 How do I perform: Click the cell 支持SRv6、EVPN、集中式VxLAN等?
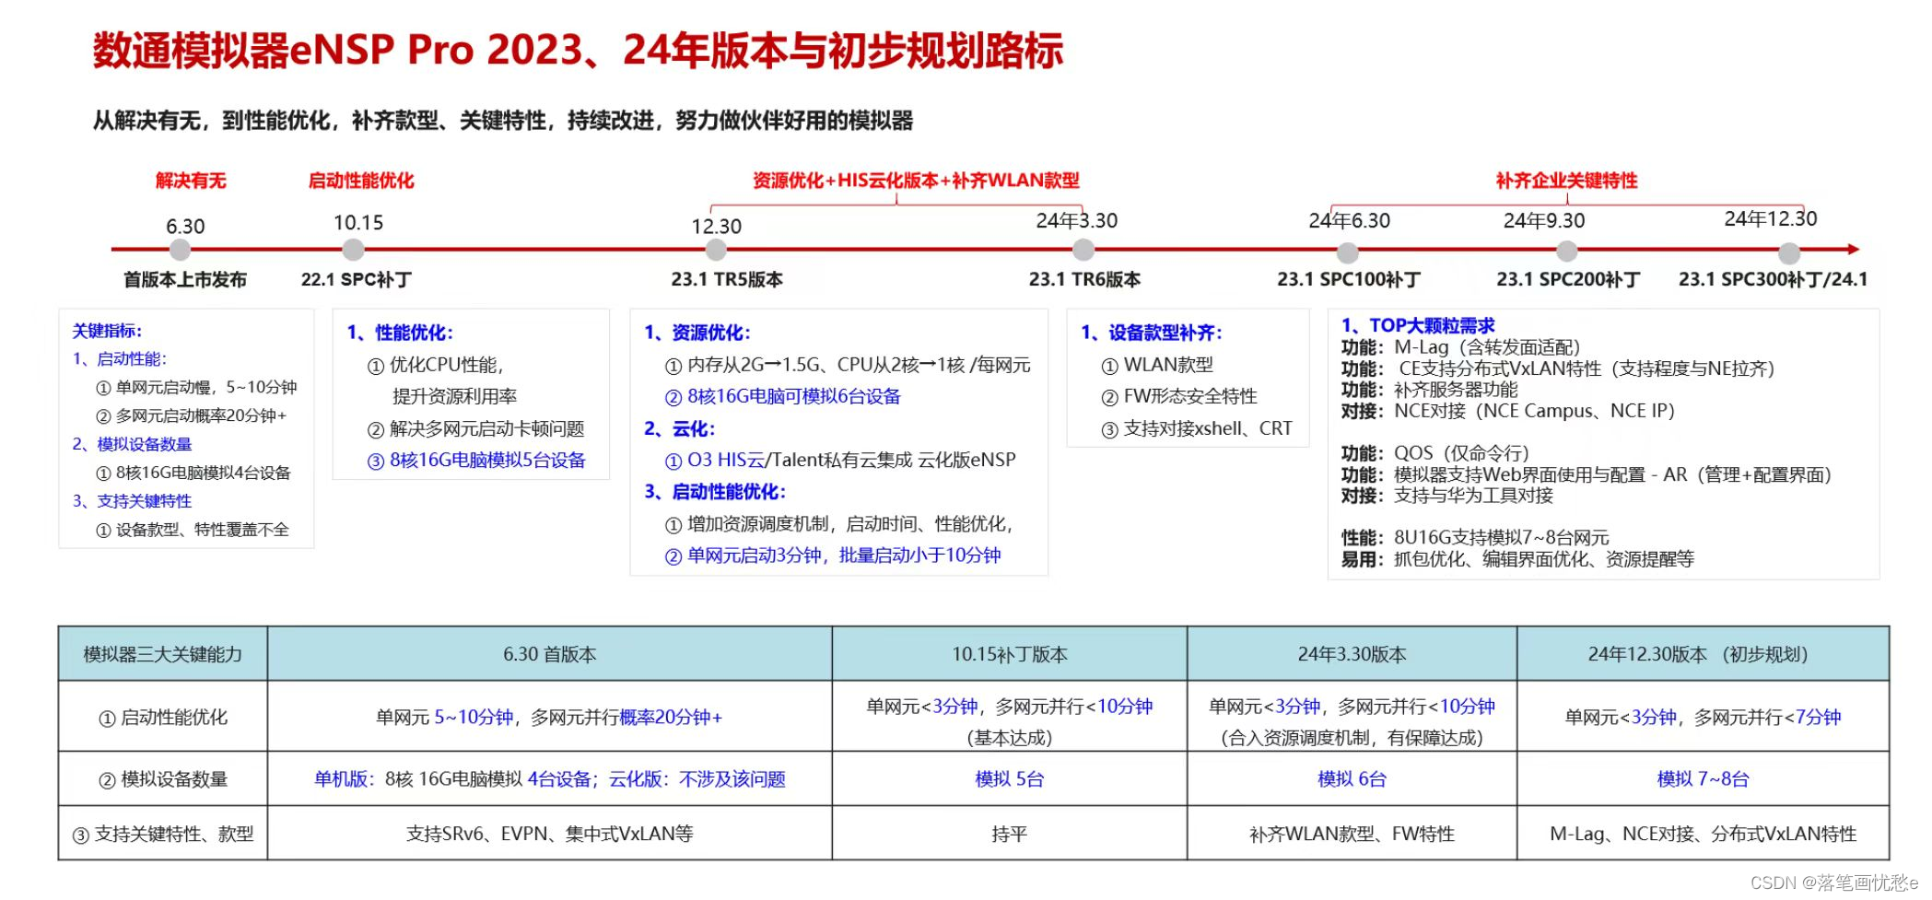point(550,834)
